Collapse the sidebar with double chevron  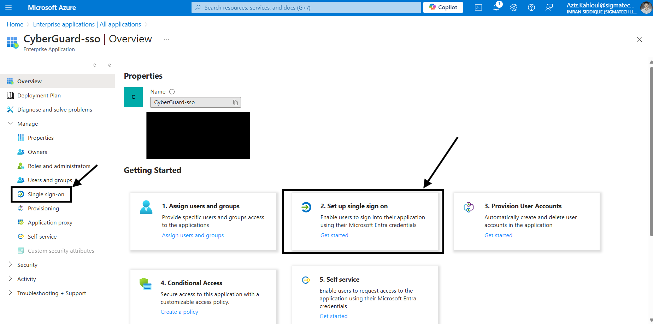pyautogui.click(x=110, y=65)
